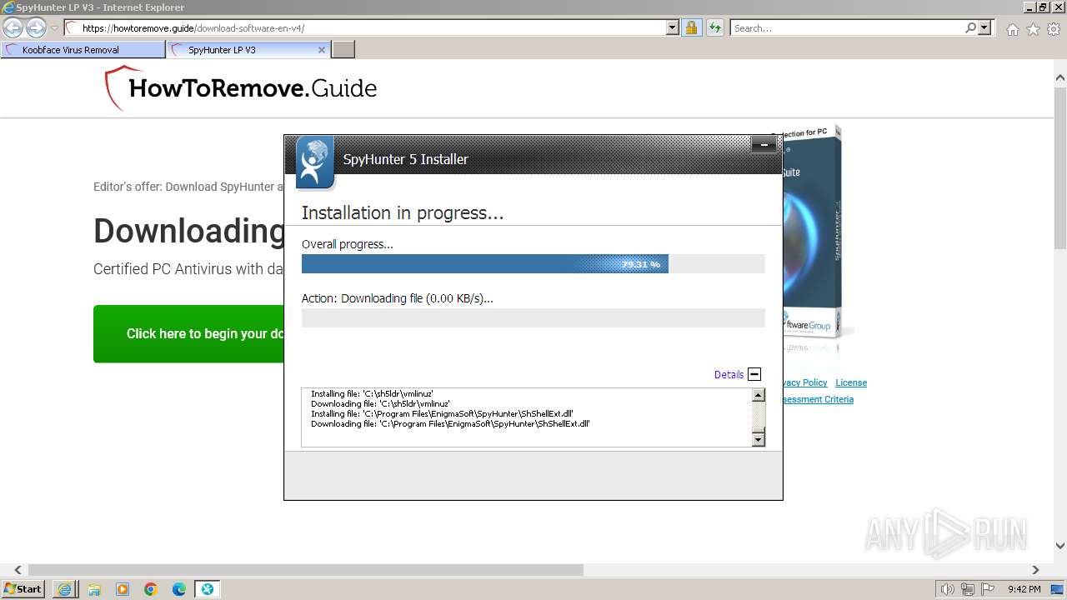Image resolution: width=1067 pixels, height=600 pixels.
Task: Open Favorites with the star icon
Action: (x=1033, y=29)
